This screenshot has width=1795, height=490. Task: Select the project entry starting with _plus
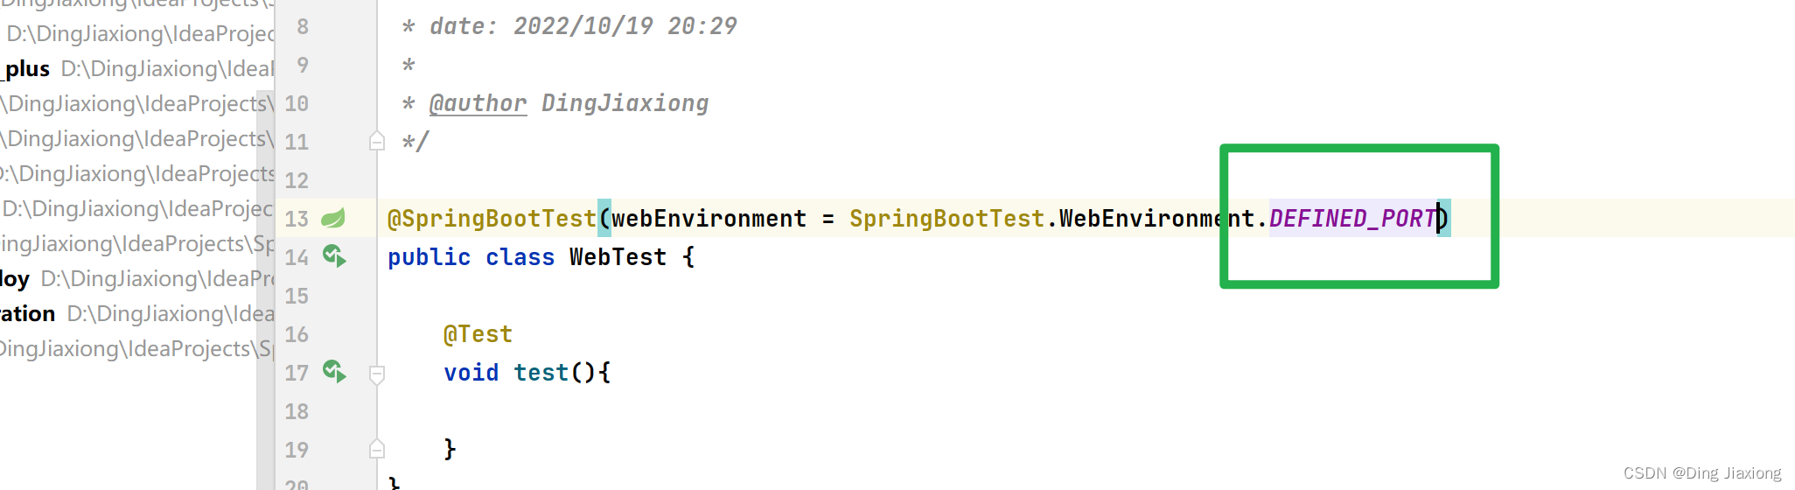137,68
